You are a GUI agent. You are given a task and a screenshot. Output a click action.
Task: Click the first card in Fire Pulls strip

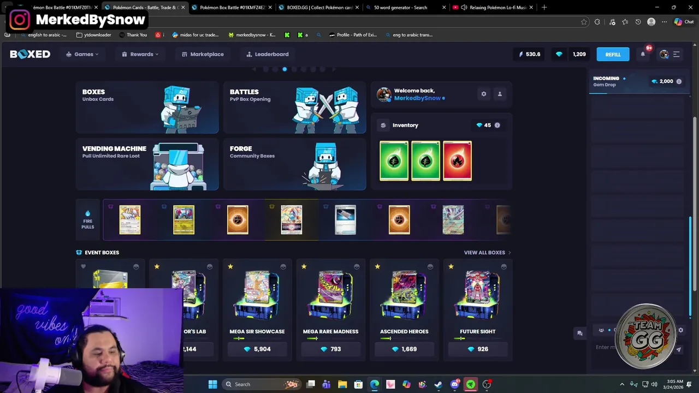(x=130, y=220)
